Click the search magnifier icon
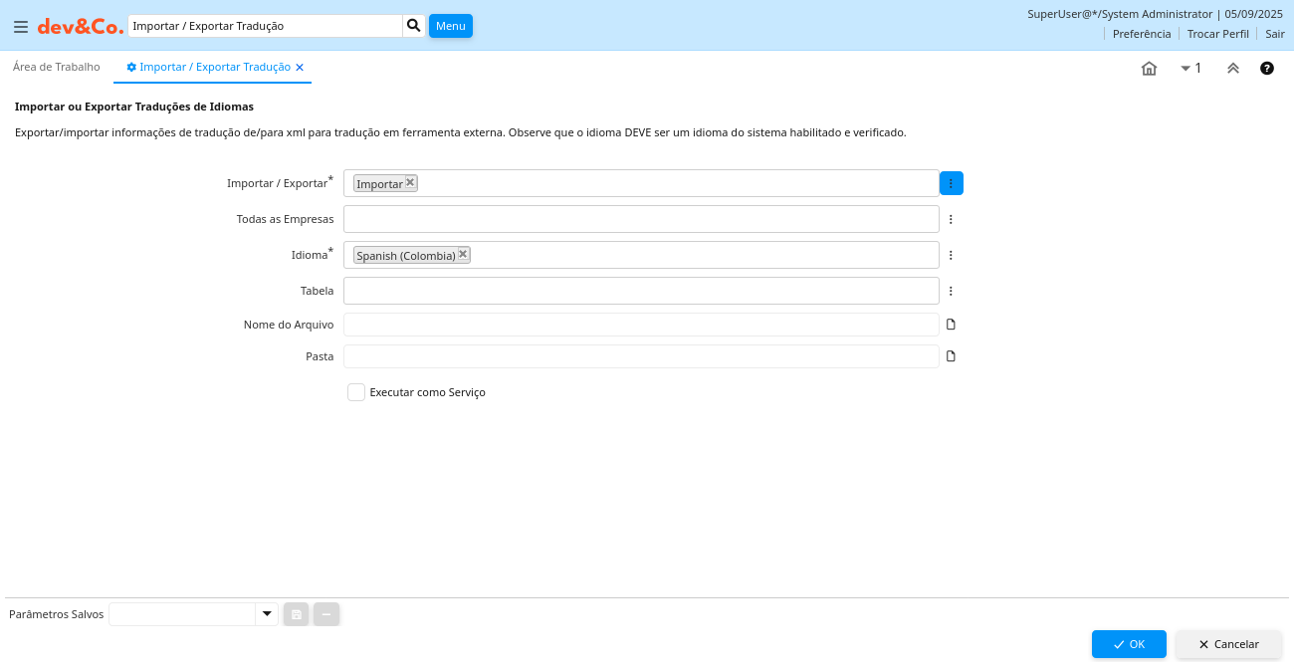Image resolution: width=1294 pixels, height=671 pixels. [x=414, y=26]
